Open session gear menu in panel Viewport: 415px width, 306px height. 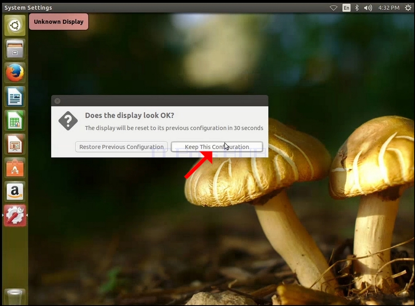click(408, 8)
